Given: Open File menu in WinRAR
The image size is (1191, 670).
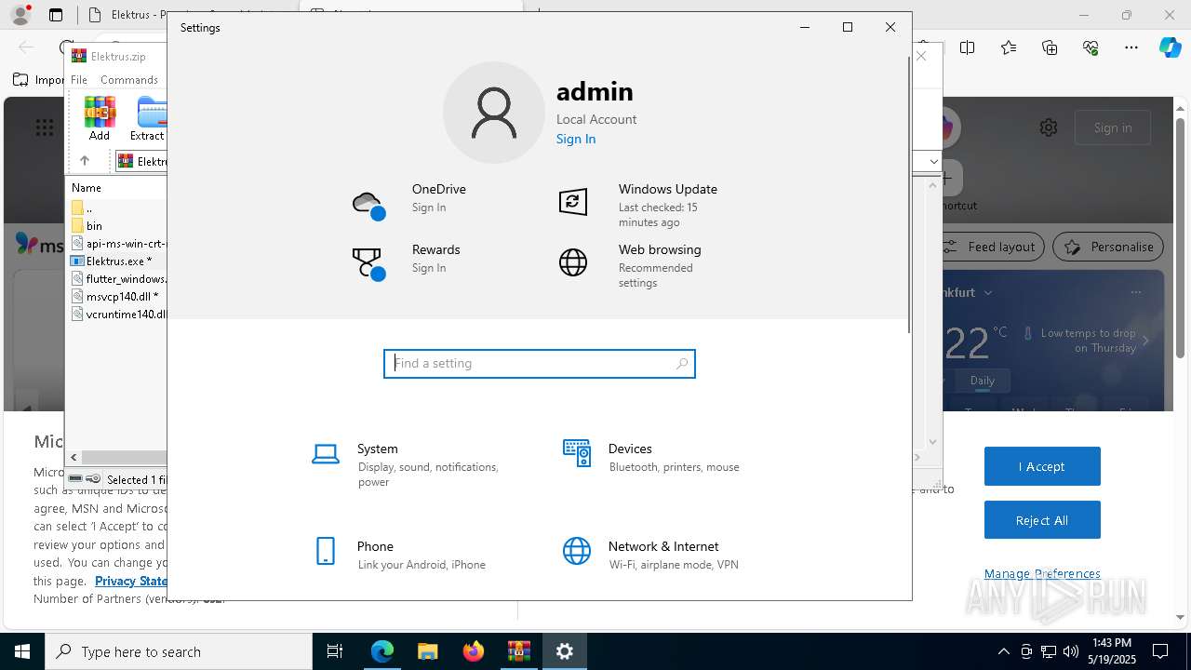Looking at the screenshot, I should (x=79, y=80).
